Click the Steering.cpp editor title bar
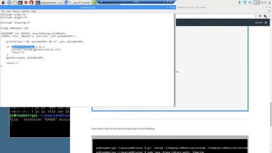Viewport: 272px width, 153px height. coord(88,7)
